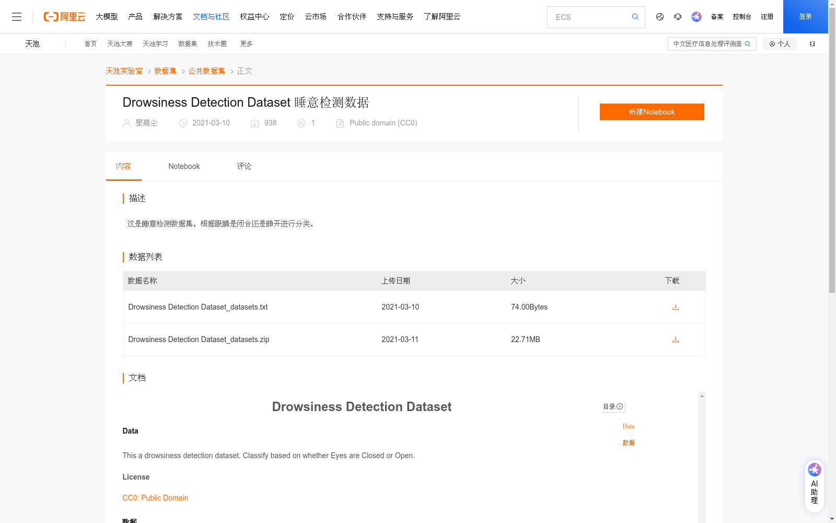Open the hamburger menu icon

click(17, 17)
